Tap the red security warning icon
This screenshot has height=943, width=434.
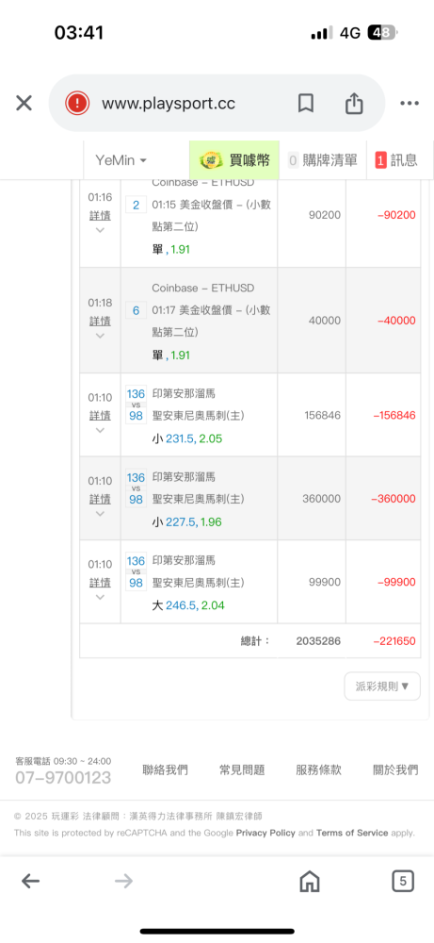[77, 104]
